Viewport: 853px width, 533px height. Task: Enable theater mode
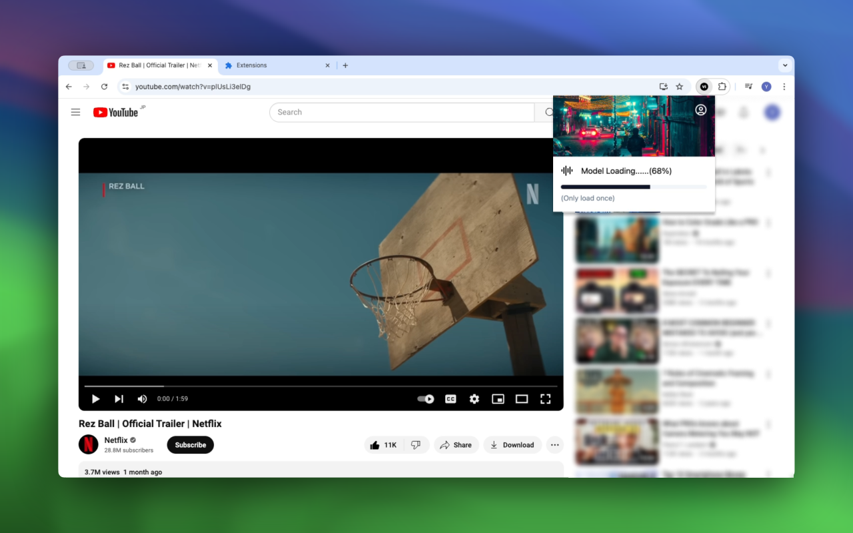coord(522,399)
